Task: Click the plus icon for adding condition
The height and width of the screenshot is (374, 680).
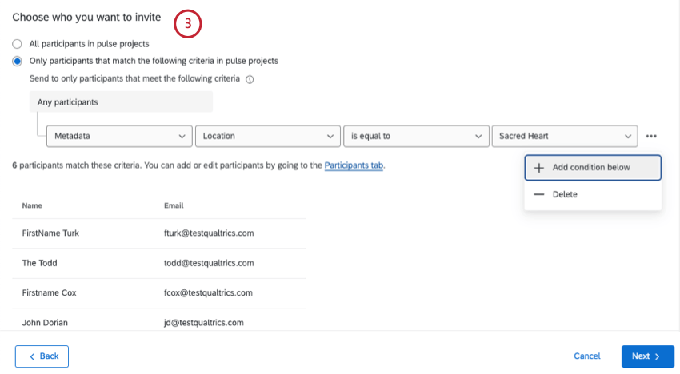Action: pos(538,168)
